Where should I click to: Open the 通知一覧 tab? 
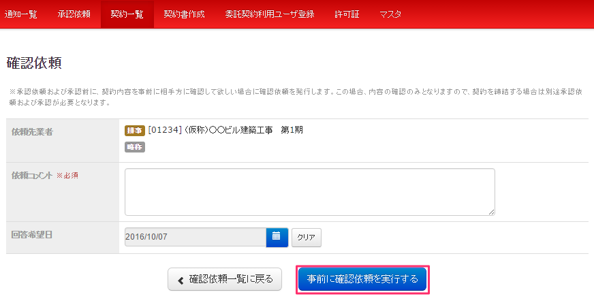[x=20, y=14]
